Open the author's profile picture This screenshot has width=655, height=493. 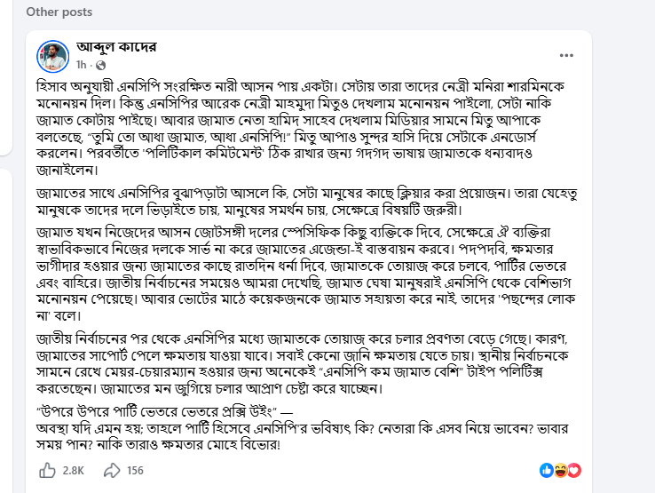(x=52, y=56)
